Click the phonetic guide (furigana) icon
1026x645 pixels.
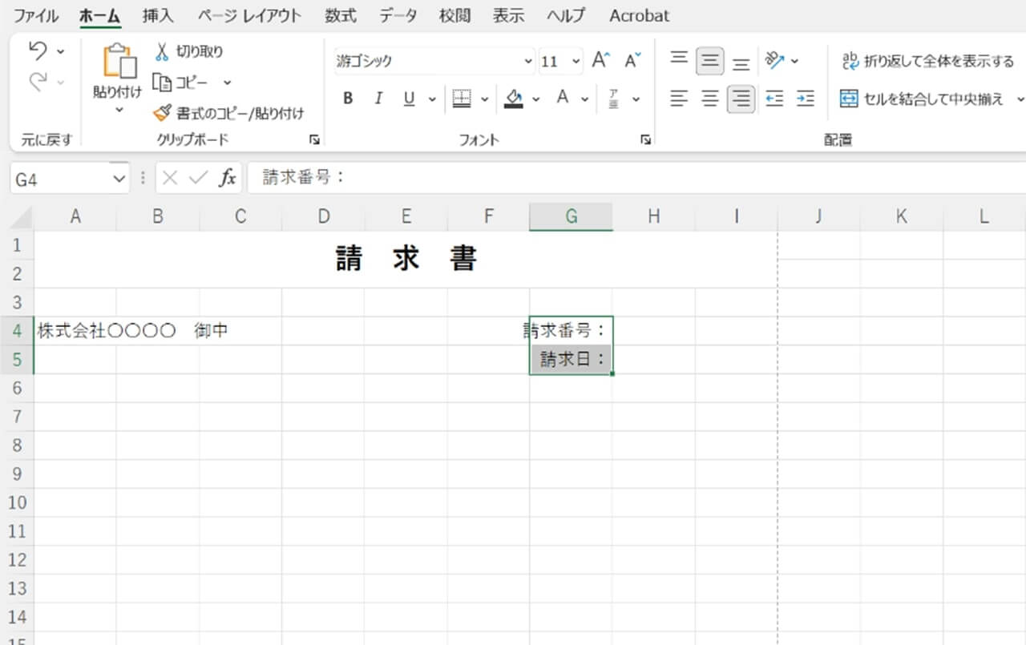[613, 99]
